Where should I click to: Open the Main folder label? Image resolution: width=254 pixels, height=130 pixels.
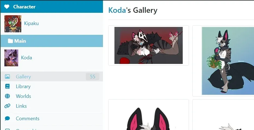point(20,41)
